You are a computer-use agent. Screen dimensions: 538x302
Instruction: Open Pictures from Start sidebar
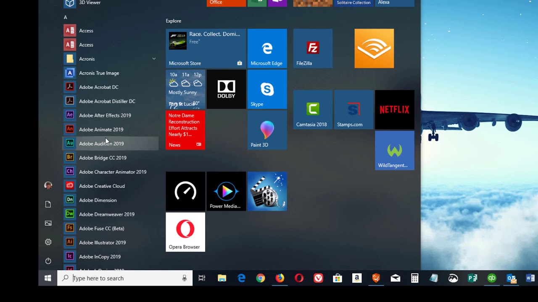click(x=48, y=223)
